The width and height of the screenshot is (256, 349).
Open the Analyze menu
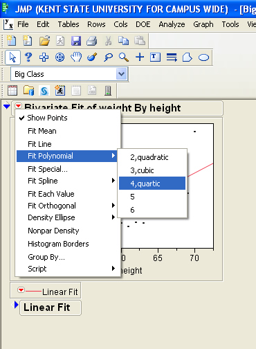click(172, 24)
